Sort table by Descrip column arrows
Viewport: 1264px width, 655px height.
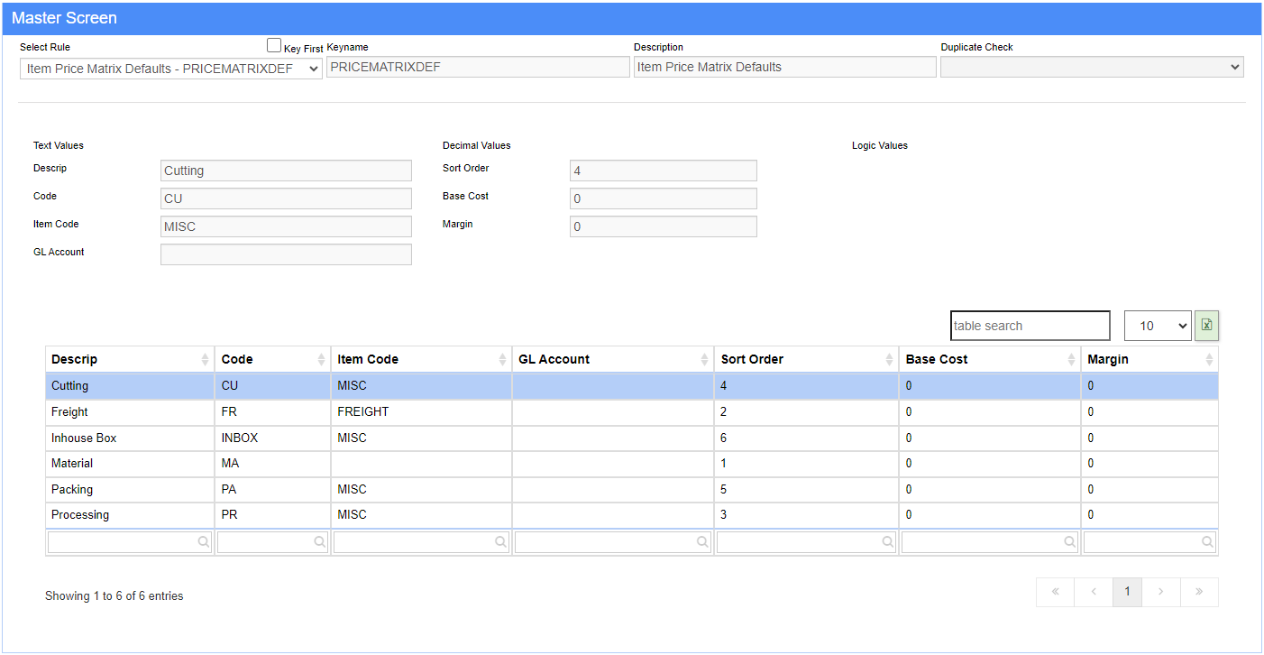(206, 360)
